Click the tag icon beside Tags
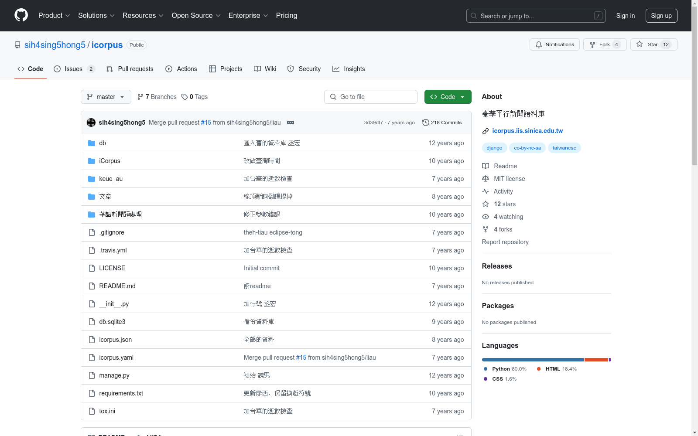This screenshot has width=698, height=436. tap(185, 97)
